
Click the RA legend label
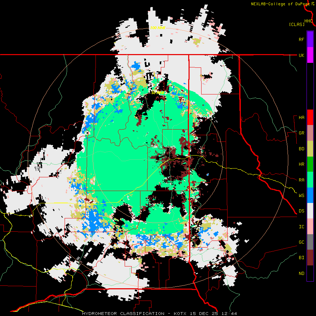(302, 180)
